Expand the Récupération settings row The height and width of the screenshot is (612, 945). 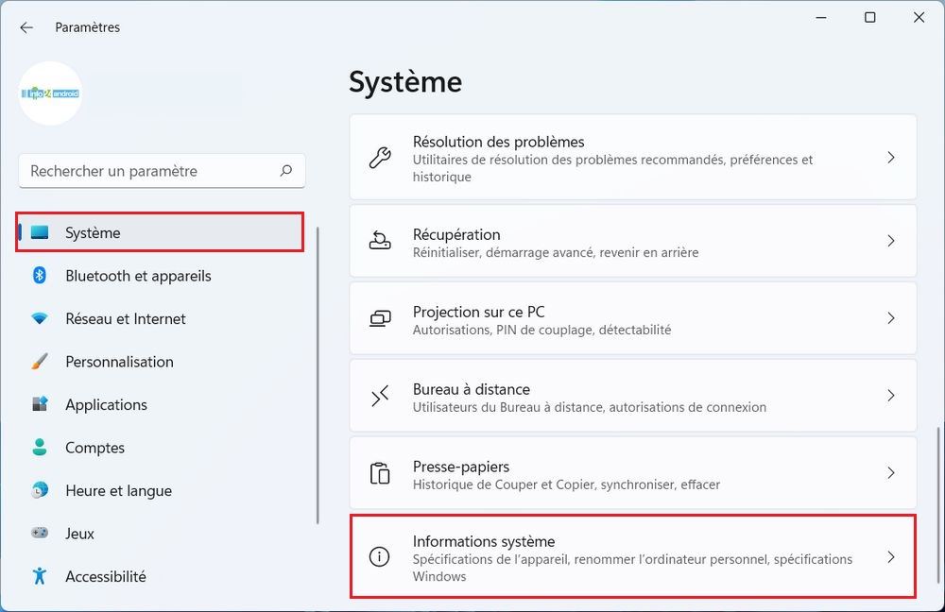pyautogui.click(x=890, y=241)
